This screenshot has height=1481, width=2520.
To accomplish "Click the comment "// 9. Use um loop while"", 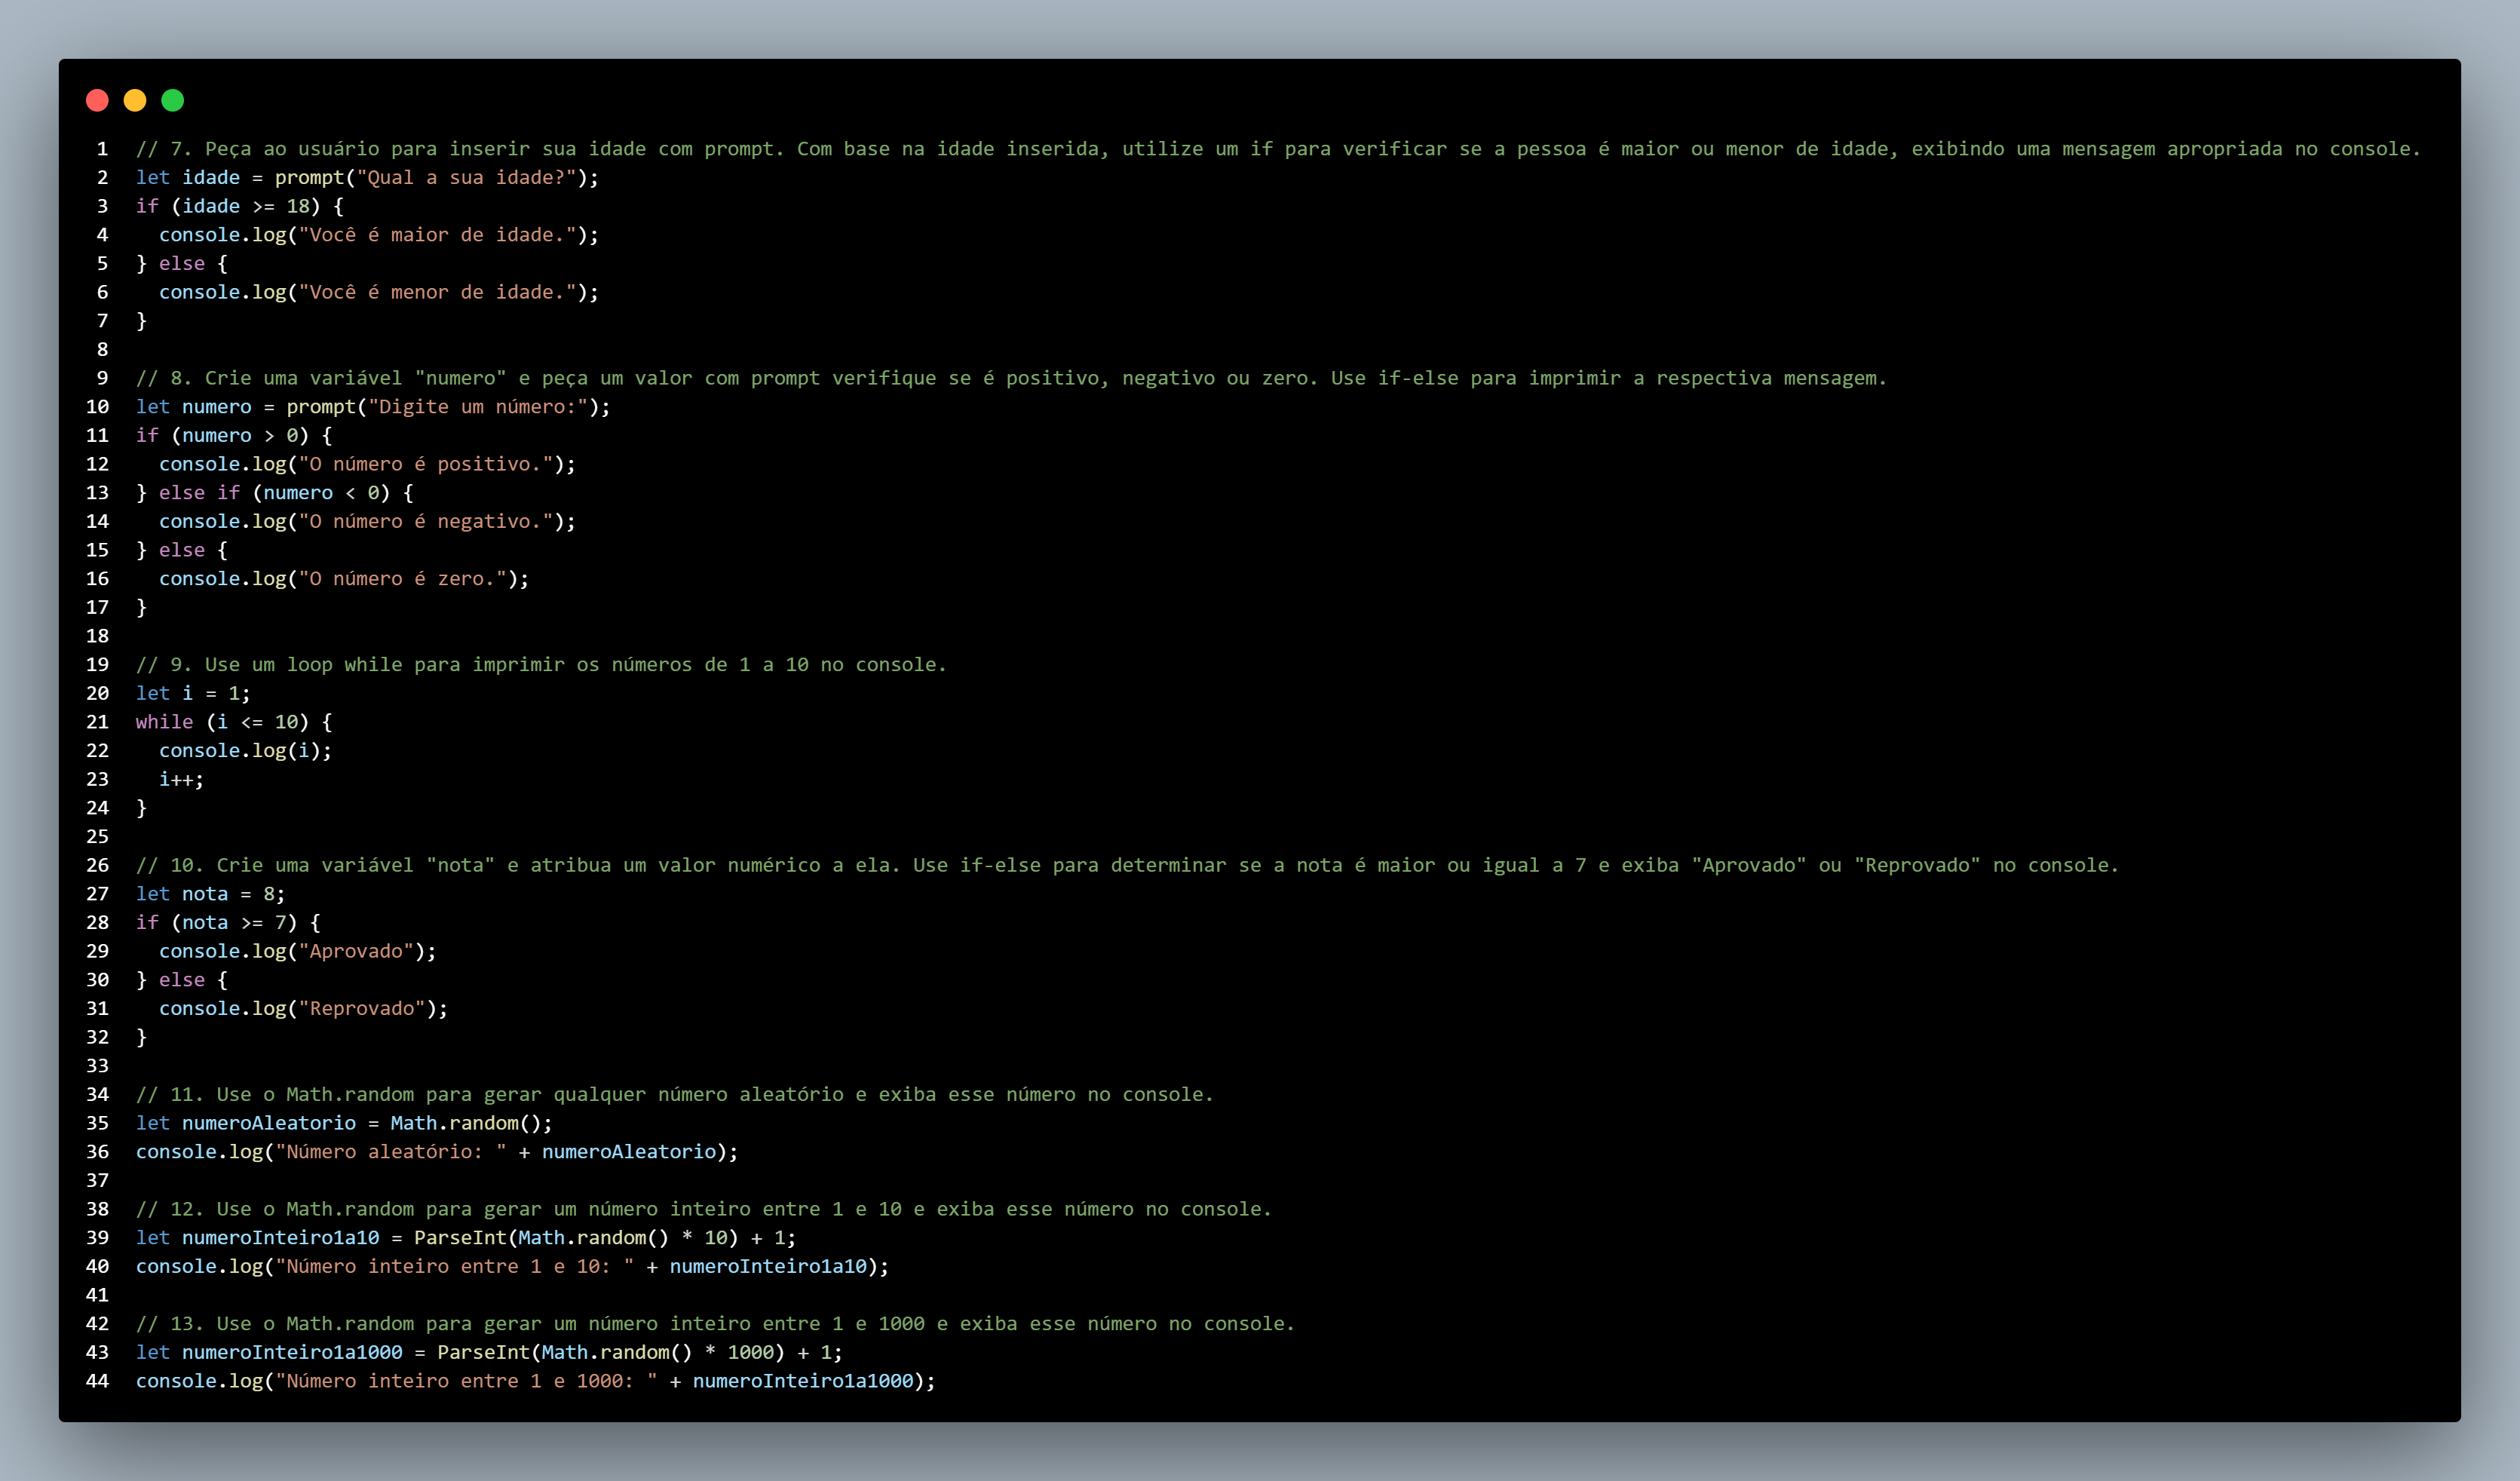I will 541,665.
